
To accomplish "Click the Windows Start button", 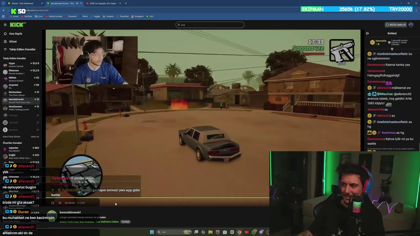I will tap(152, 232).
